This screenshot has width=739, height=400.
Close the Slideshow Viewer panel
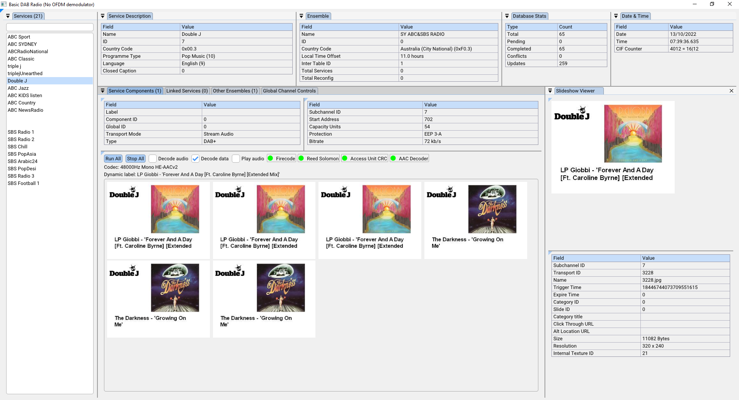point(731,91)
